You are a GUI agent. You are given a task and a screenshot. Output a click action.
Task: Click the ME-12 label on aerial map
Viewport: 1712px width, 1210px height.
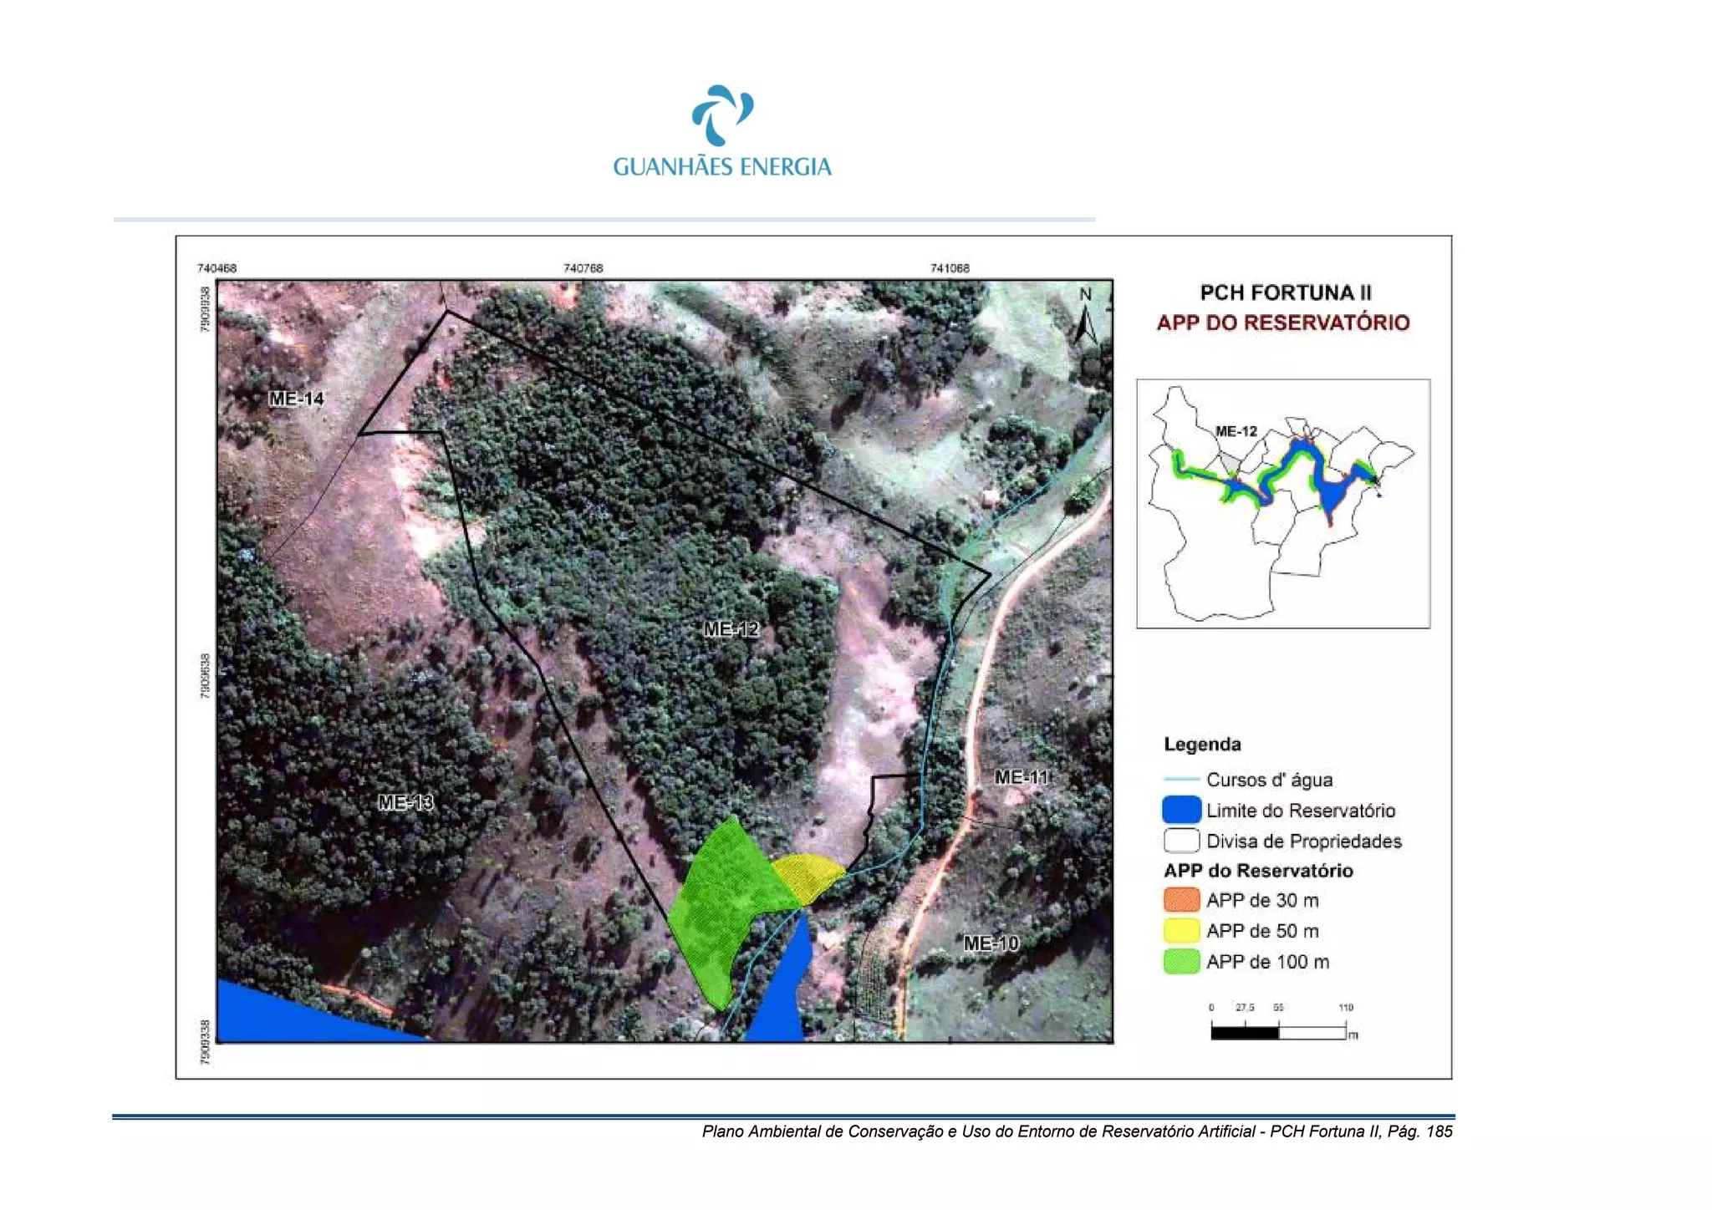pos(731,629)
